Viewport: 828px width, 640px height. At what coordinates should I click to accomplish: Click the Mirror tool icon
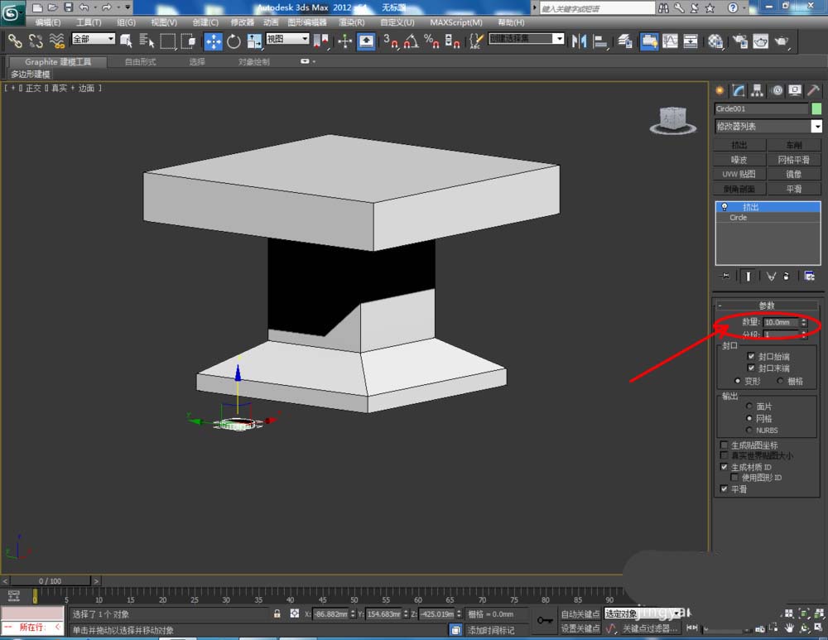[580, 41]
